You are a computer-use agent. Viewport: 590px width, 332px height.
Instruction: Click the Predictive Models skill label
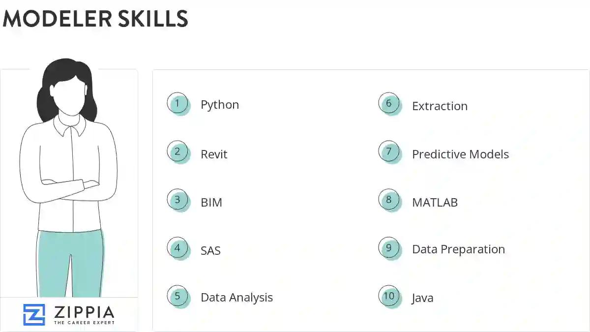tap(460, 154)
